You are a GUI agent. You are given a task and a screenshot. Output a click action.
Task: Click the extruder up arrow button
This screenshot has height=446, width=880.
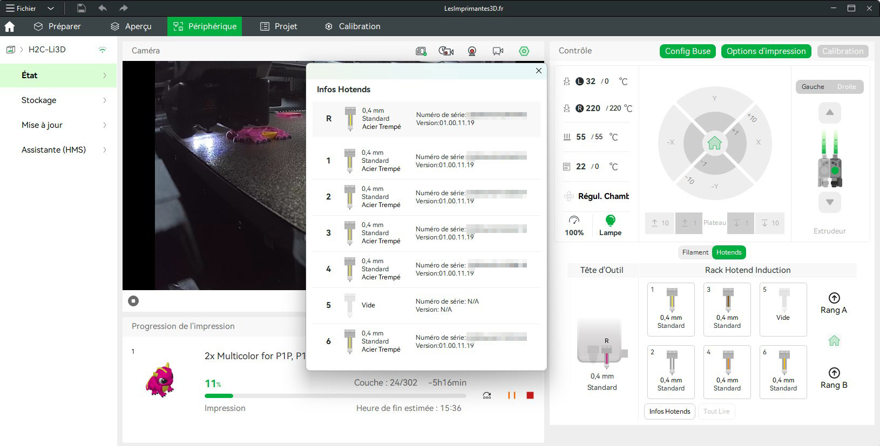(x=830, y=113)
